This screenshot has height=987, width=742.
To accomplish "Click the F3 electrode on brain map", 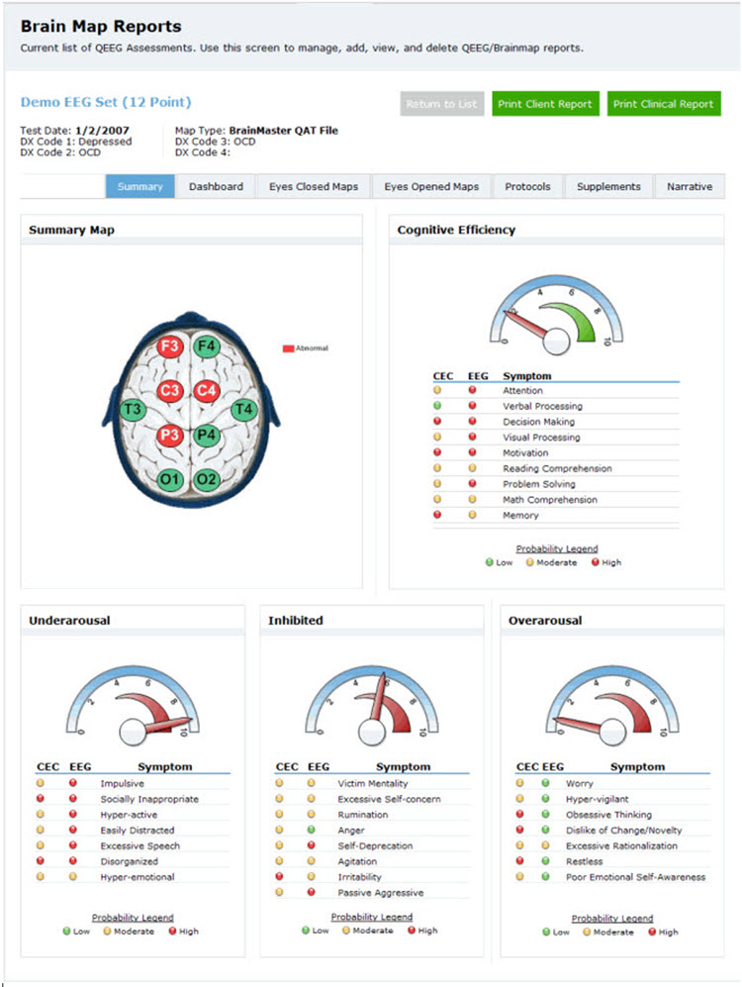I will 170,347.
